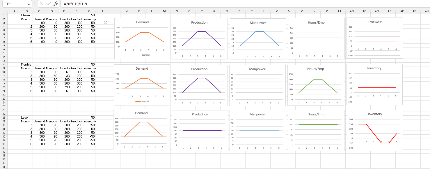This screenshot has height=169, width=430.
Task: Select cell G1 containing 50
Action: 89,15
